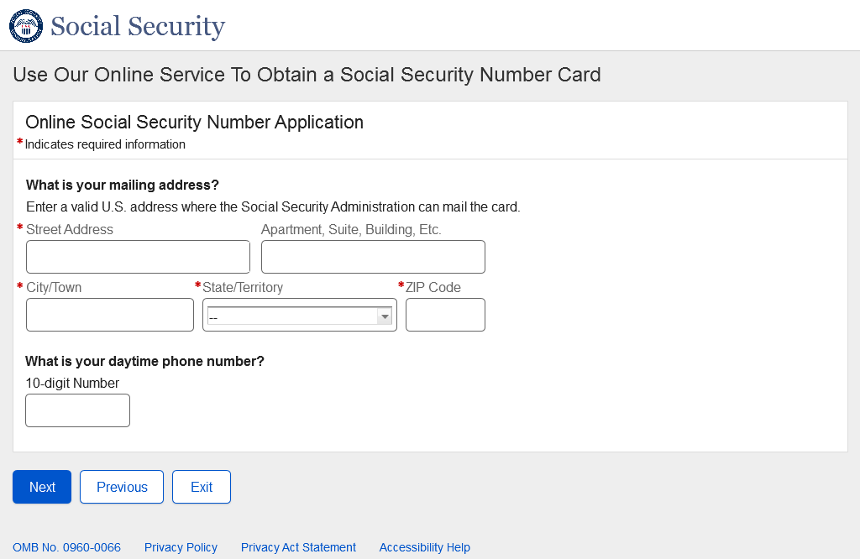Image resolution: width=860 pixels, height=559 pixels.
Task: View the Privacy Act Statement link
Action: click(x=298, y=547)
